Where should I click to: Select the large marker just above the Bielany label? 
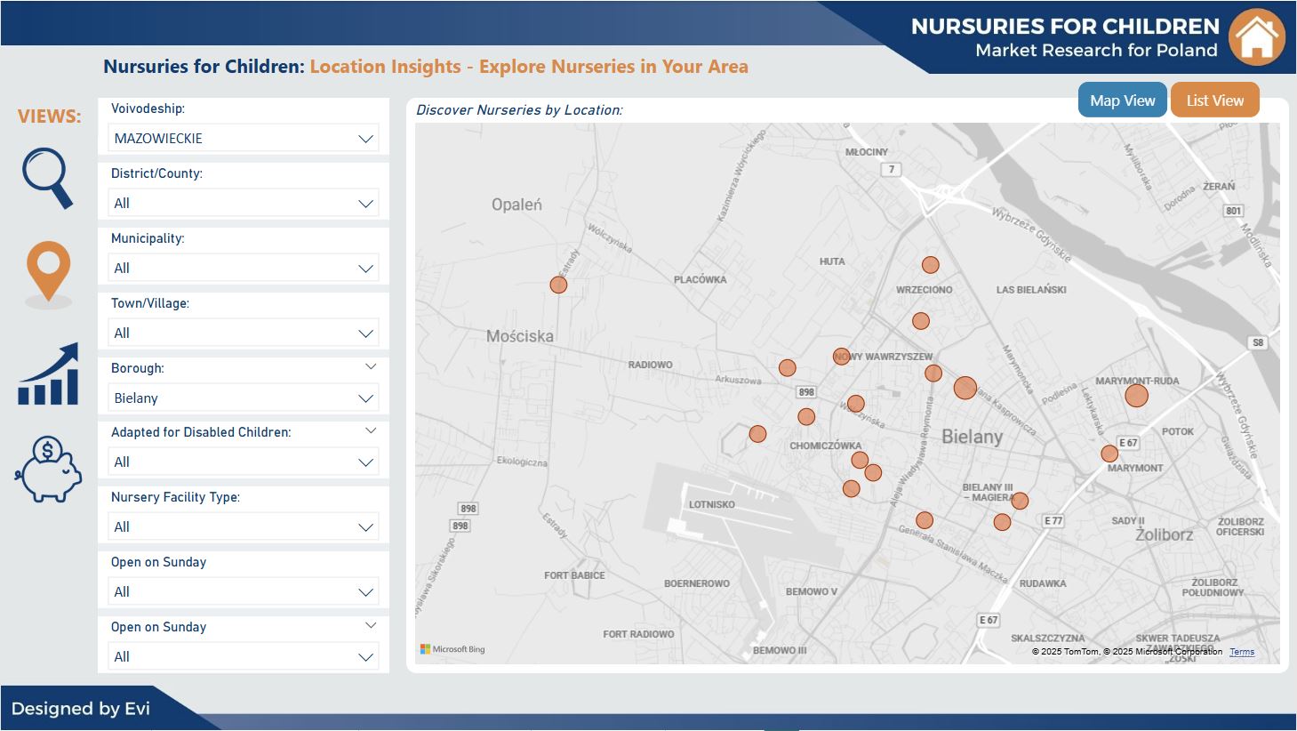click(x=965, y=388)
